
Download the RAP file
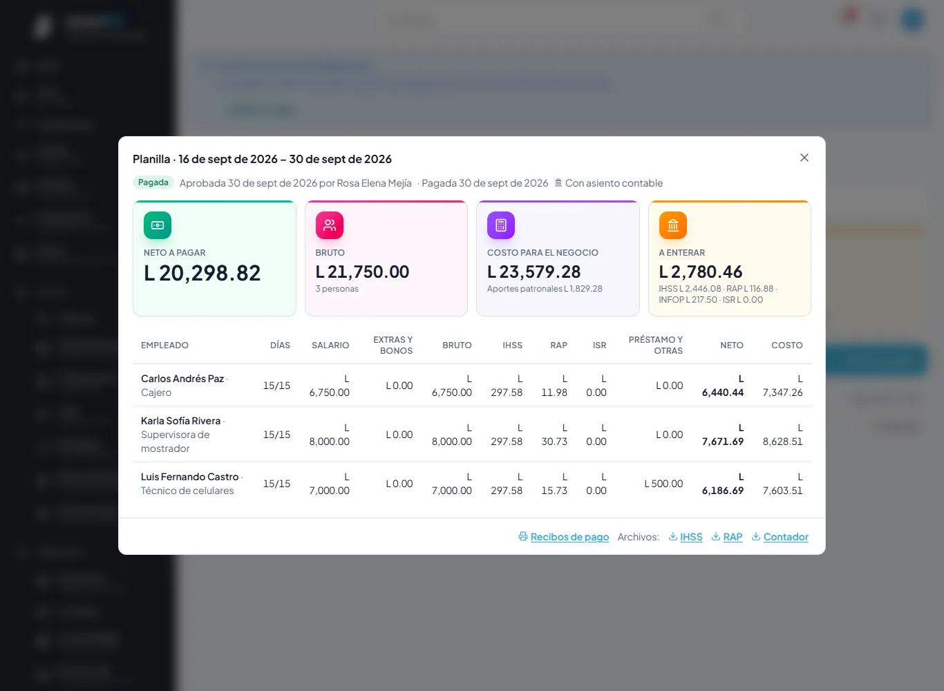tap(733, 537)
